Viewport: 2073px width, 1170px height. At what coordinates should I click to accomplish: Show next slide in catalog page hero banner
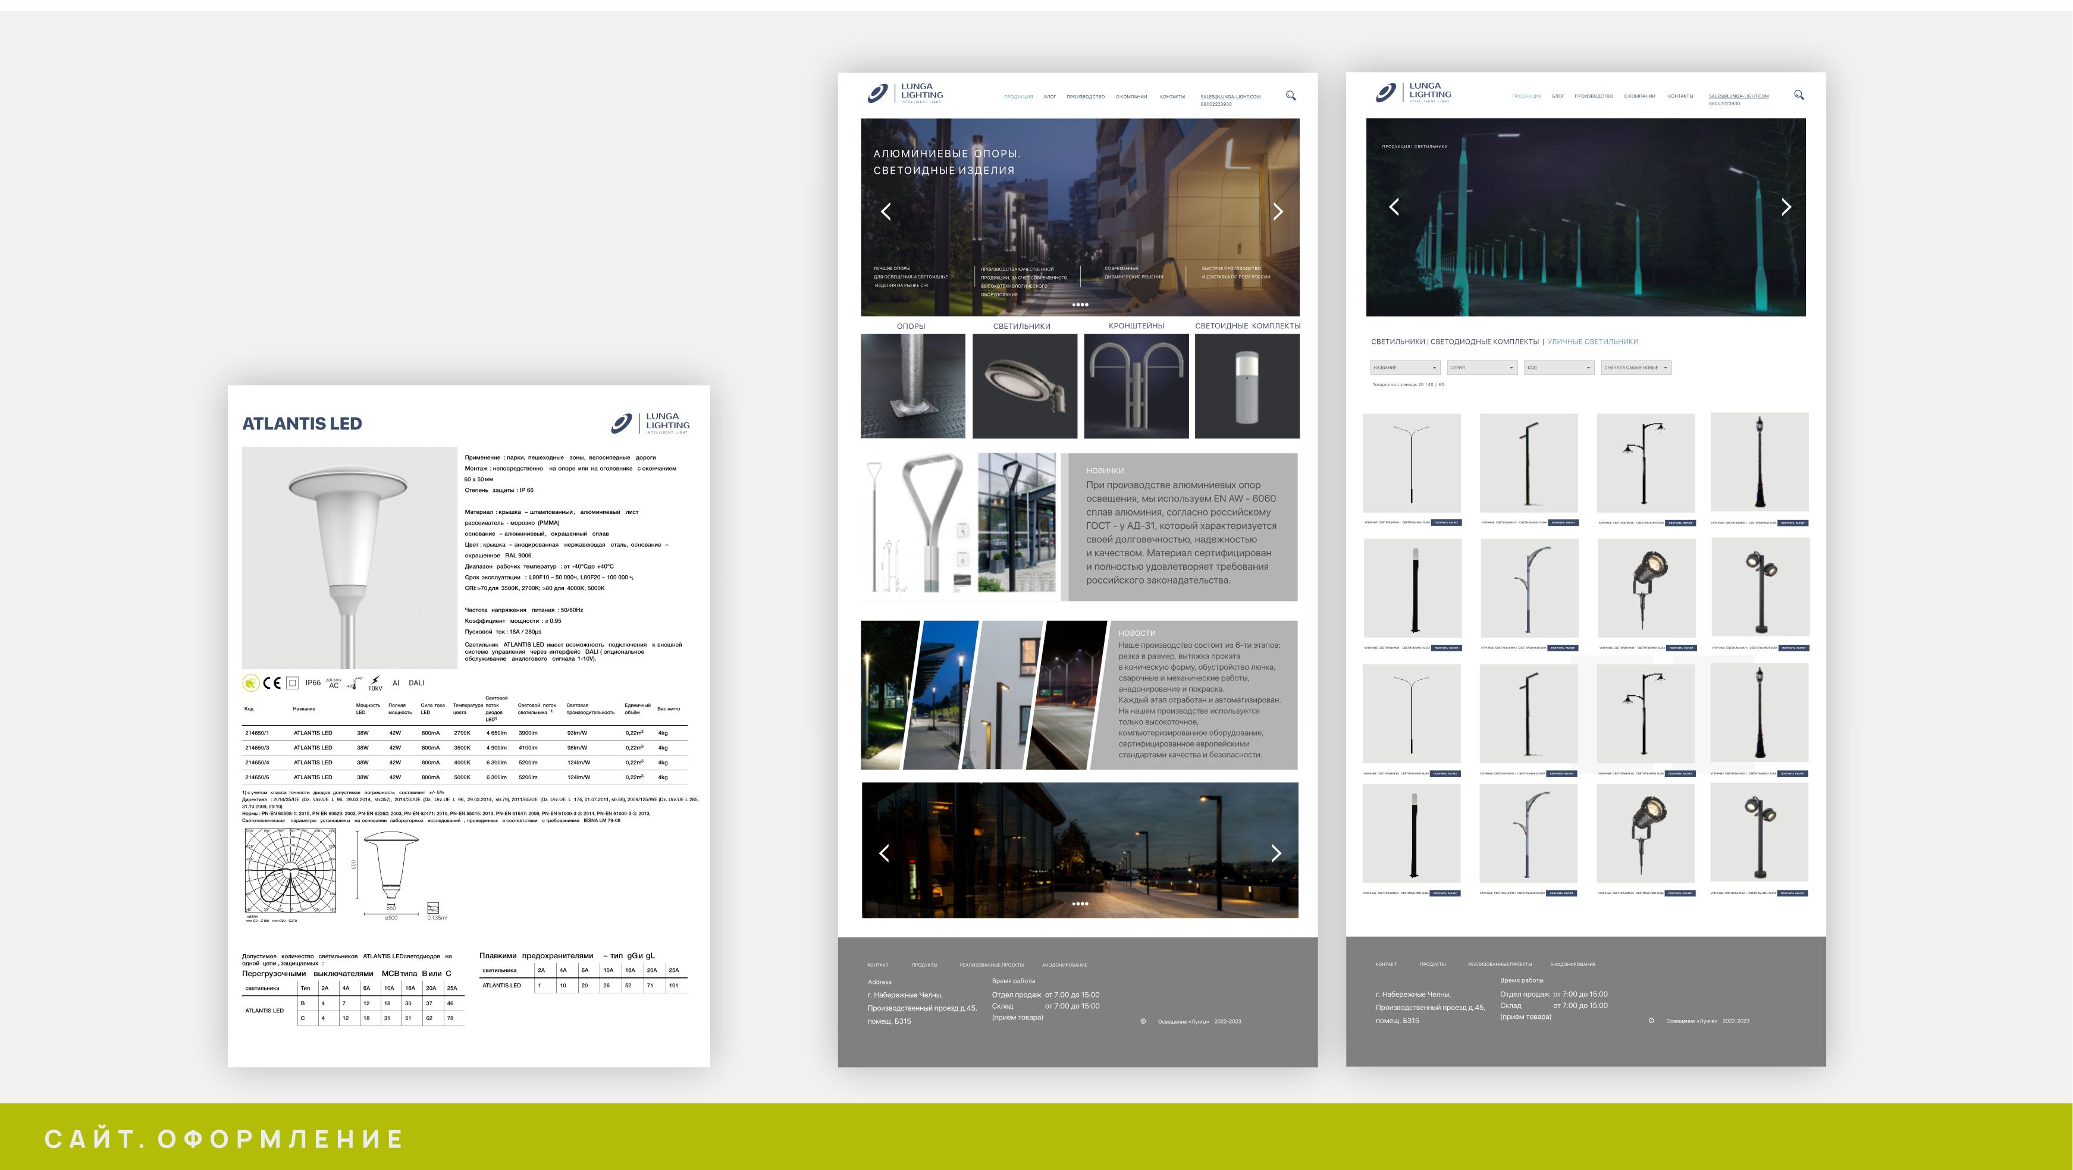pos(1786,207)
